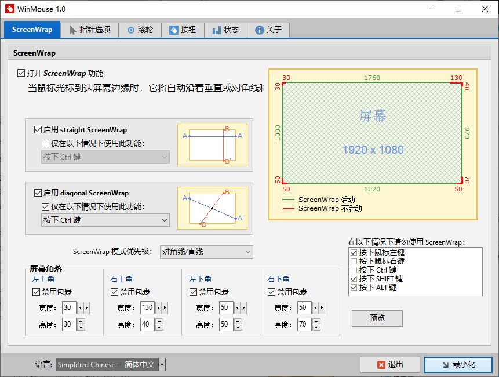
Task: Uncheck condition checkbox under diagonal ScreenWrap
Action: [46, 206]
